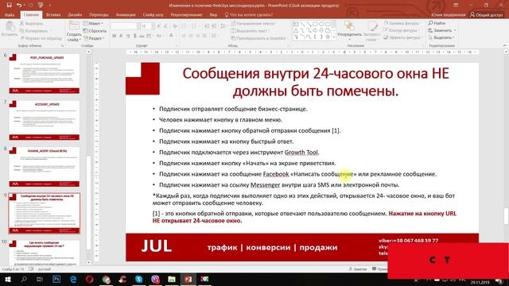Click the Общий доступ share button
The width and height of the screenshot is (509, 286).
[486, 14]
